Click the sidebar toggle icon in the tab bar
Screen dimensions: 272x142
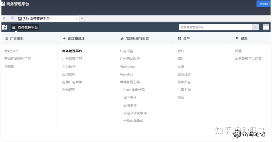4,18
